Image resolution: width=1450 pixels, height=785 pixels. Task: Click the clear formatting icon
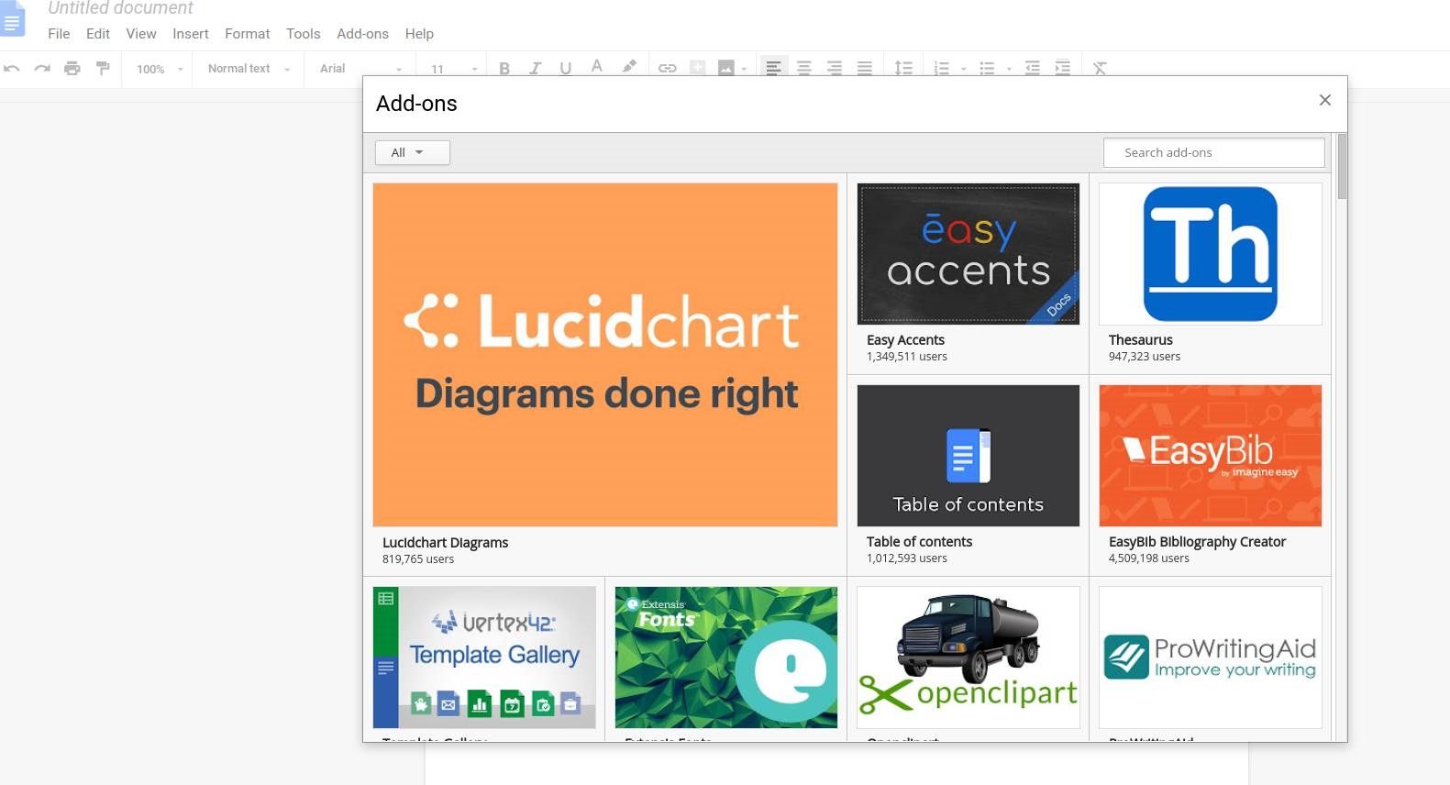(1100, 68)
